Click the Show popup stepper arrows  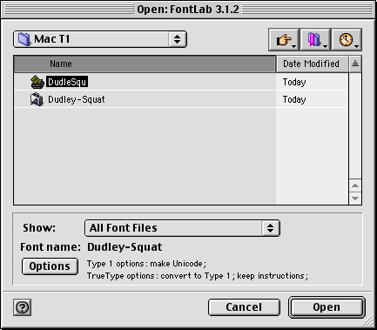(271, 228)
